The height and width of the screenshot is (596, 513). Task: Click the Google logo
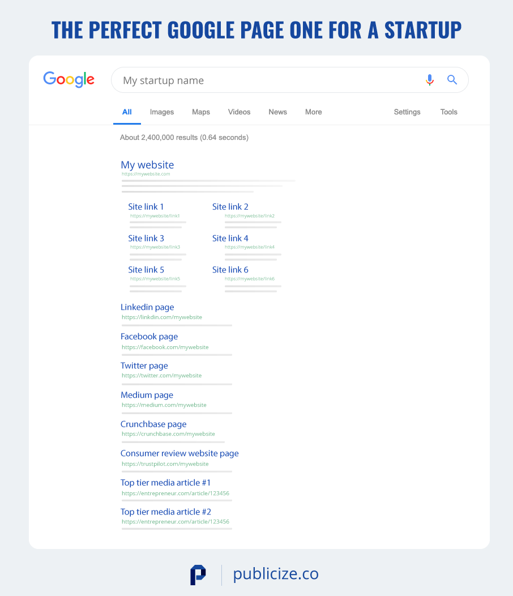69,79
